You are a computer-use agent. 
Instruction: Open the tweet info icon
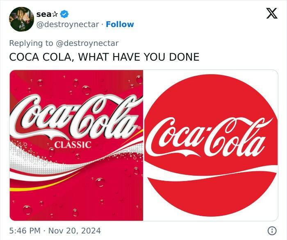(x=272, y=231)
